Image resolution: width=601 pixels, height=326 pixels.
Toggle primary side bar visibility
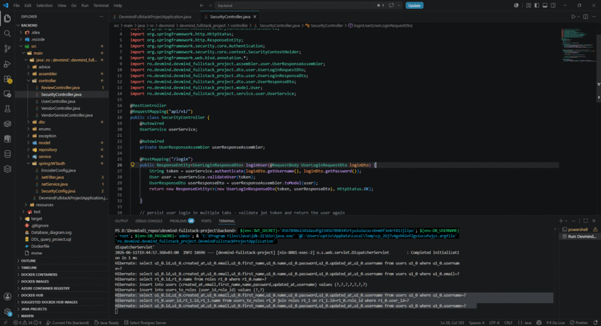point(536,5)
